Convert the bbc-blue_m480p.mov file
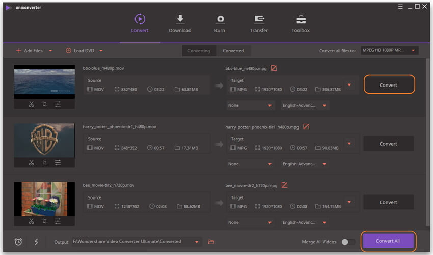The width and height of the screenshot is (433, 255). point(389,85)
